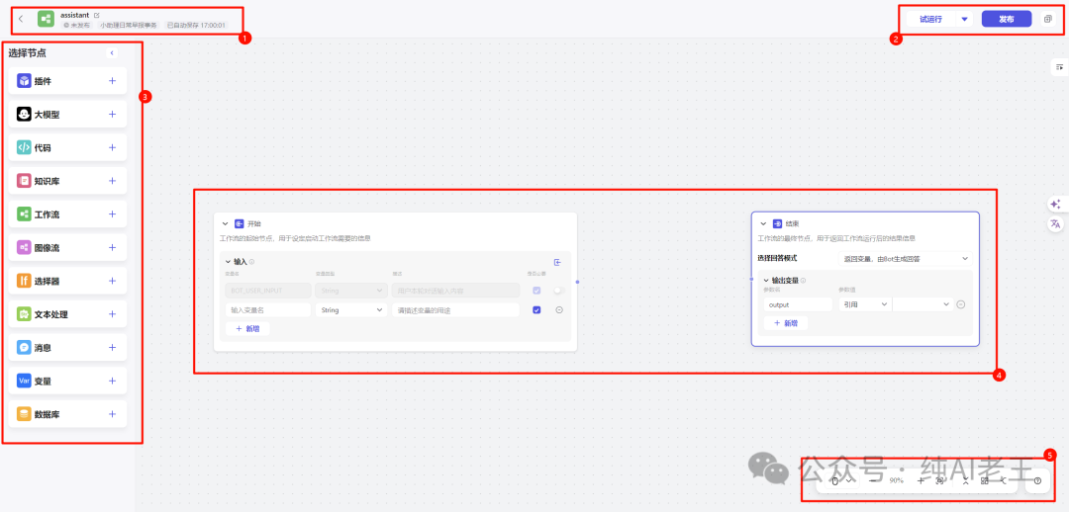
Task: Collapse the 结束 node
Action: 763,223
